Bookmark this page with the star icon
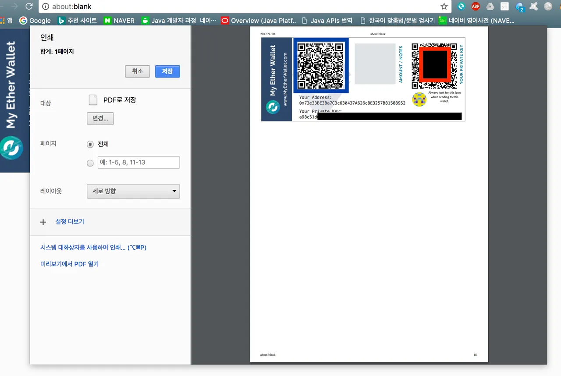Image resolution: width=561 pixels, height=376 pixels. tap(444, 7)
